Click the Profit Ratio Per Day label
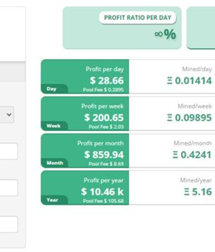The image size is (215, 252). pos(137,18)
